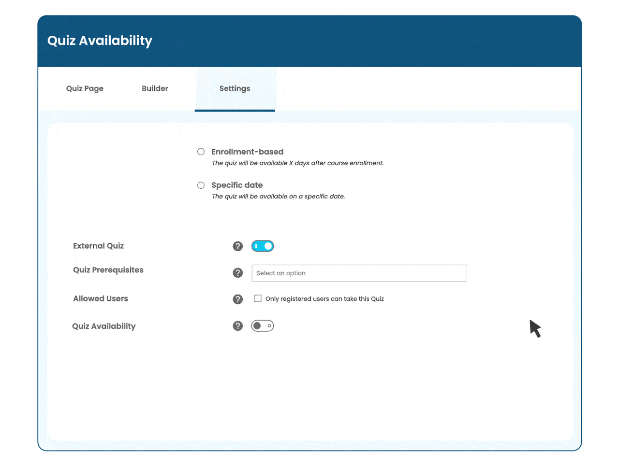Open the External Quiz help icon
Screen dimensions: 619x466
[237, 246]
